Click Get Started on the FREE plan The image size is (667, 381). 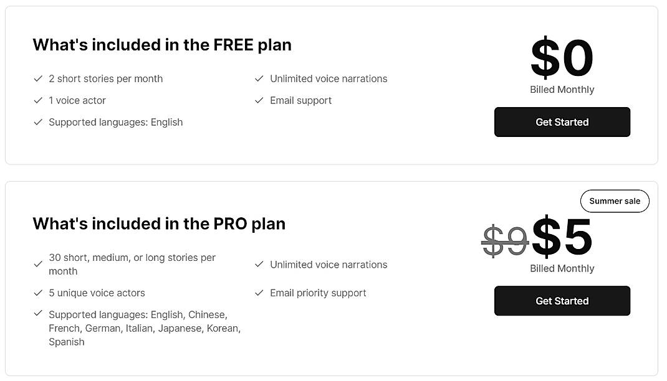[x=562, y=122]
